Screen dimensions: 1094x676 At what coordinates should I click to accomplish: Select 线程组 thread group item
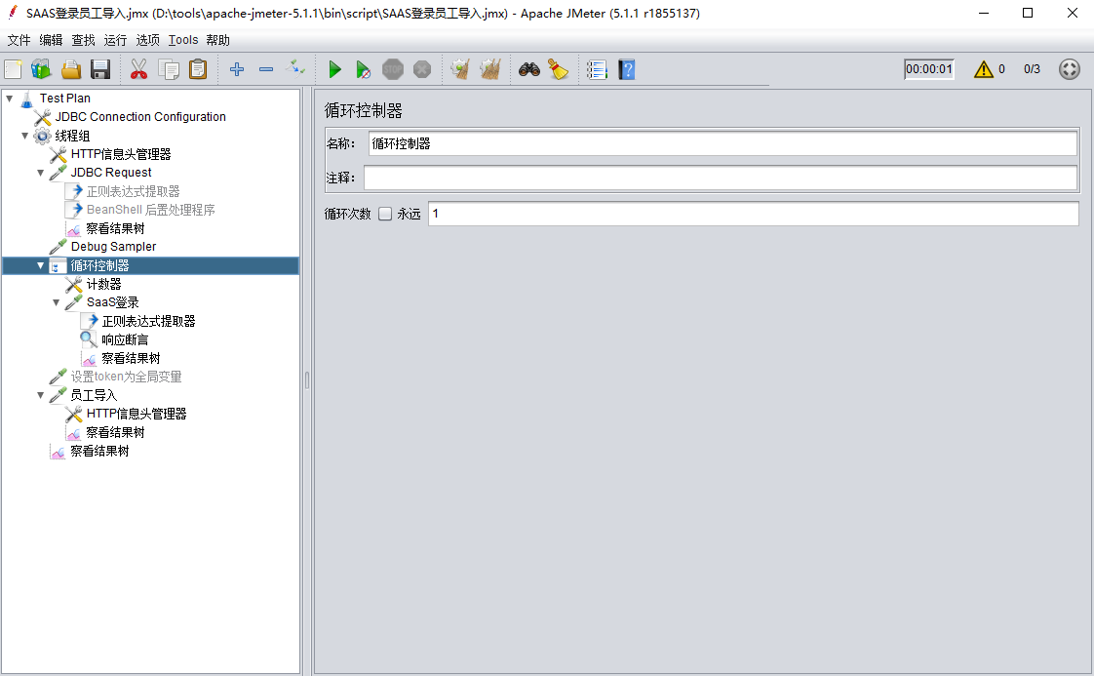pyautogui.click(x=72, y=136)
